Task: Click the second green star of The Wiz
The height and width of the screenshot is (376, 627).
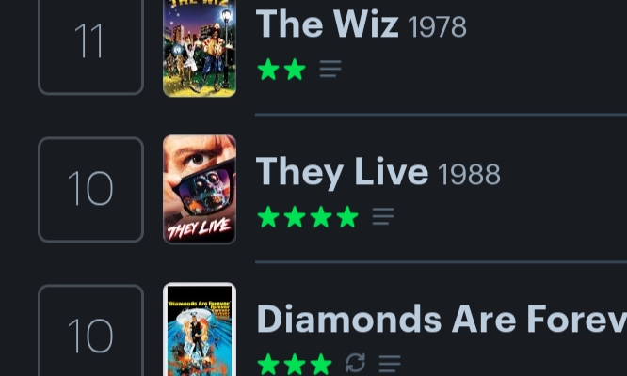Action: (x=295, y=69)
